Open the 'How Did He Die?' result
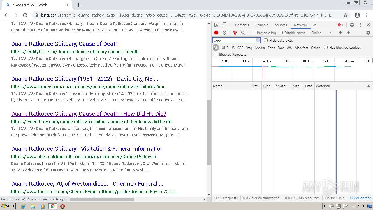Screen dimensions: 373x210 (x=89, y=114)
